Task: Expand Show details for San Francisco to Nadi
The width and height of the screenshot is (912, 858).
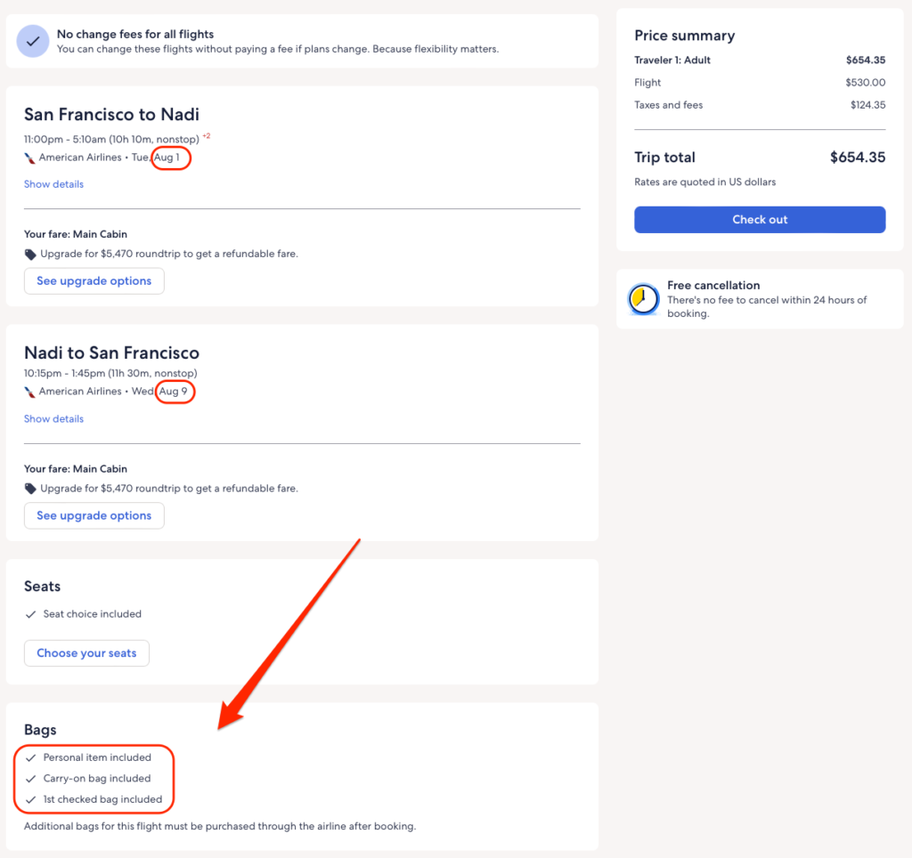Action: click(53, 184)
